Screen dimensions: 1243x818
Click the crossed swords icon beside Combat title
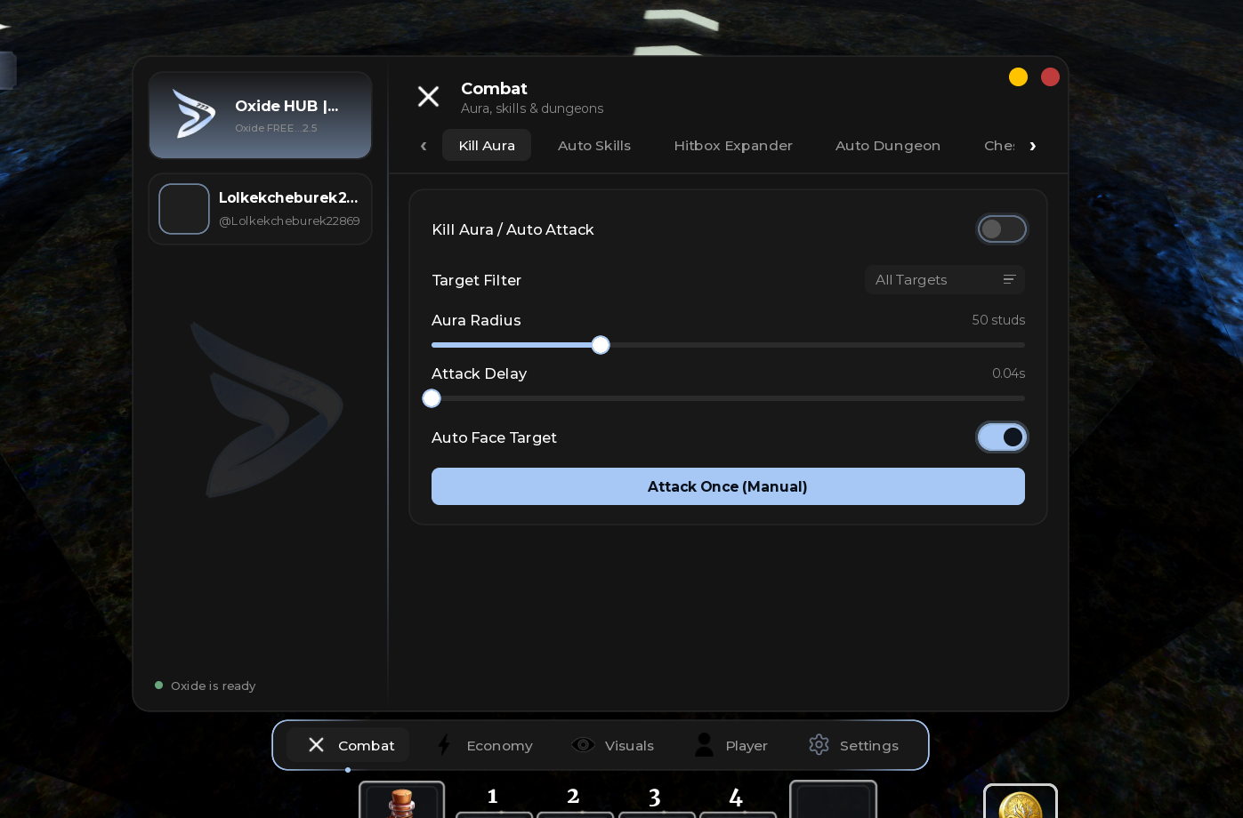pyautogui.click(x=428, y=97)
